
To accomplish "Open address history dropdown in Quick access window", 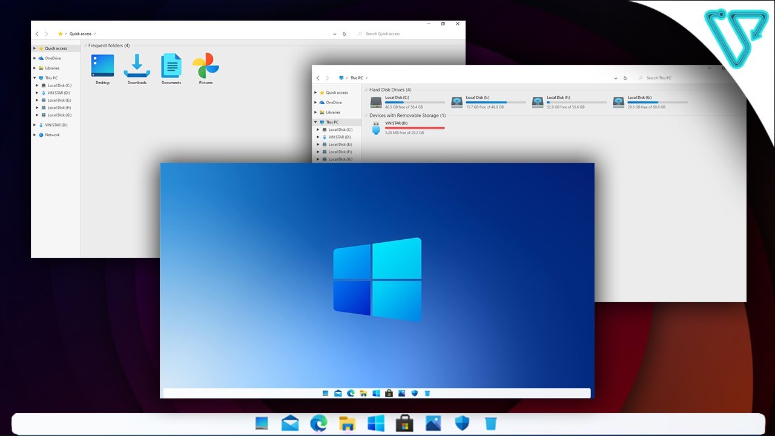I will coord(335,34).
